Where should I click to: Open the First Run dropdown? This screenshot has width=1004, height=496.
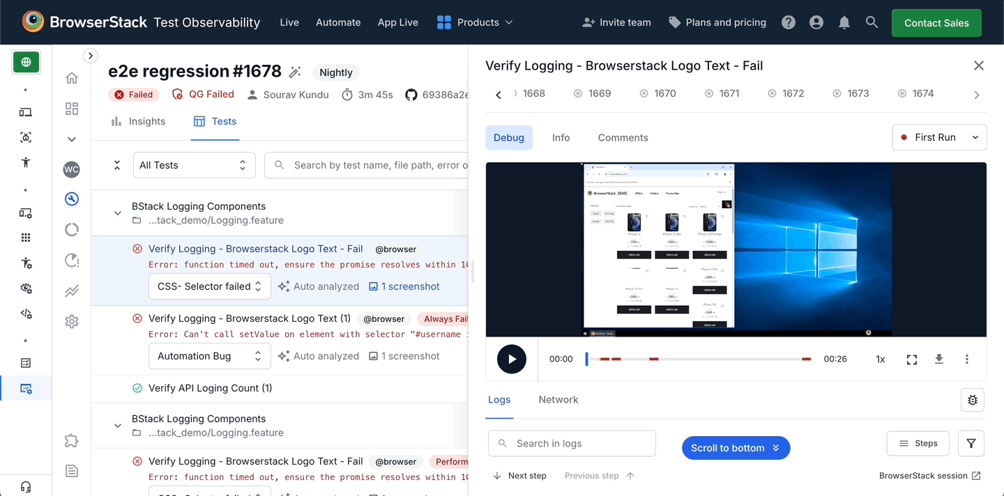click(939, 137)
